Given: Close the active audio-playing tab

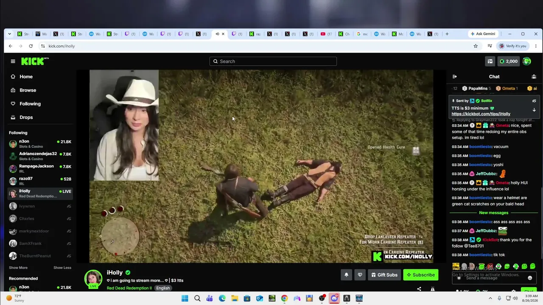Looking at the screenshot, I should tap(223, 34).
